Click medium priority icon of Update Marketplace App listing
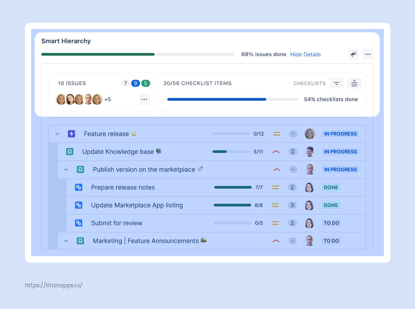Image resolution: width=415 pixels, height=309 pixels. [275, 205]
